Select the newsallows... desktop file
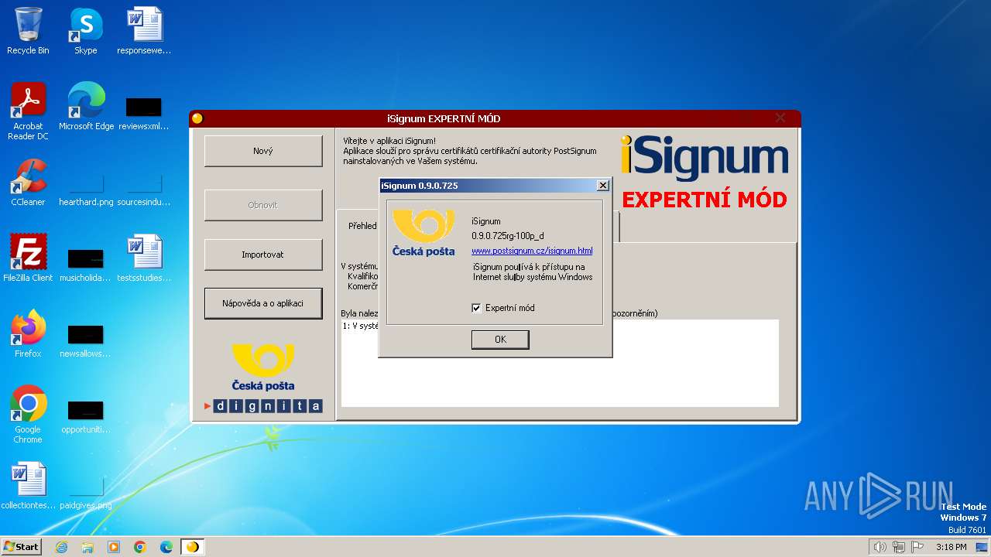The width and height of the screenshot is (991, 557). pyautogui.click(x=86, y=340)
